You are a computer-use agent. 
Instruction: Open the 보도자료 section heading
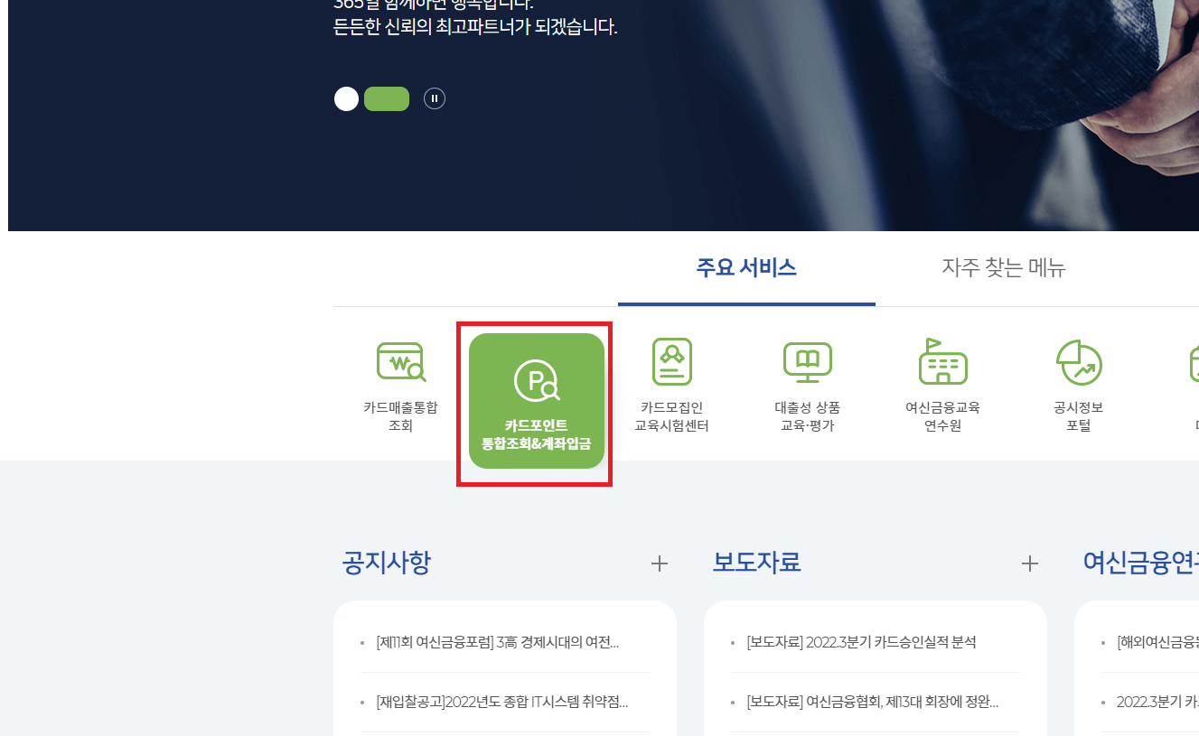coord(756,563)
